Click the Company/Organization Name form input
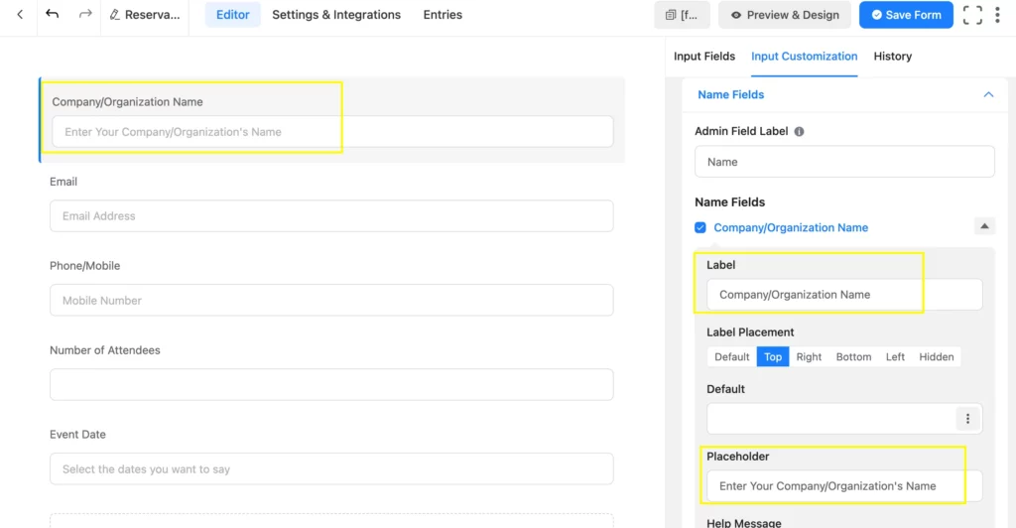Viewport: 1016px width, 528px height. 332,132
